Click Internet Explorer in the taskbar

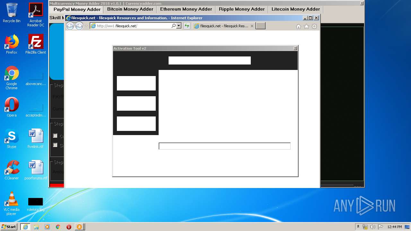[x=25, y=227]
